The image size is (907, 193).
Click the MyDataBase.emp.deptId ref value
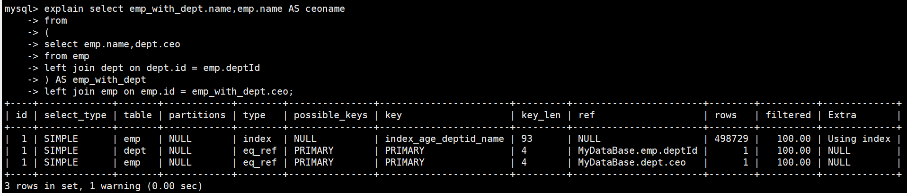[637, 151]
